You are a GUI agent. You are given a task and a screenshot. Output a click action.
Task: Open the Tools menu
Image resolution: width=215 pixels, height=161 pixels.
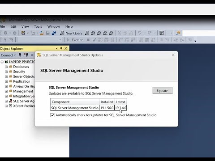(x=38, y=26)
